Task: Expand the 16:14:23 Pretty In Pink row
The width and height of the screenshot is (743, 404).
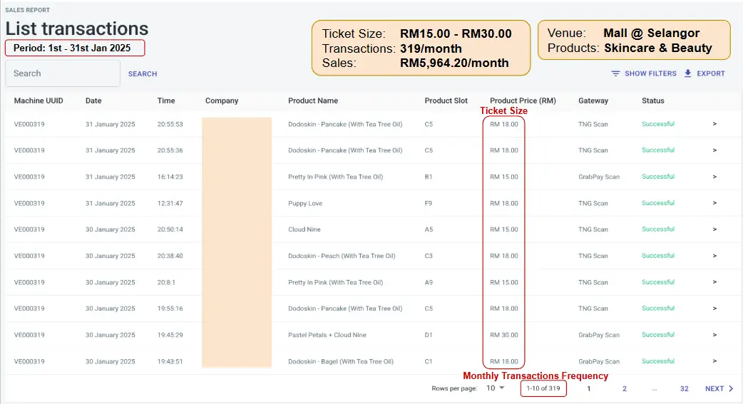Action: coord(714,177)
